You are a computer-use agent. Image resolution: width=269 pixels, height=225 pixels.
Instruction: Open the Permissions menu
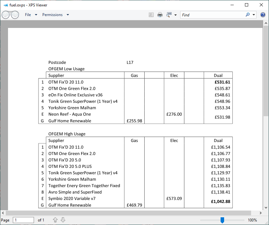[52, 15]
